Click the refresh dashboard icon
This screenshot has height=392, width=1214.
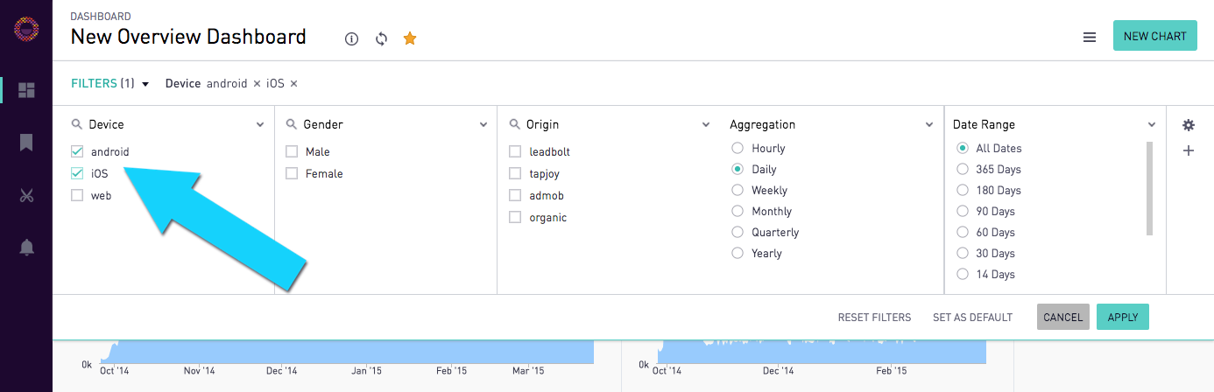point(381,38)
